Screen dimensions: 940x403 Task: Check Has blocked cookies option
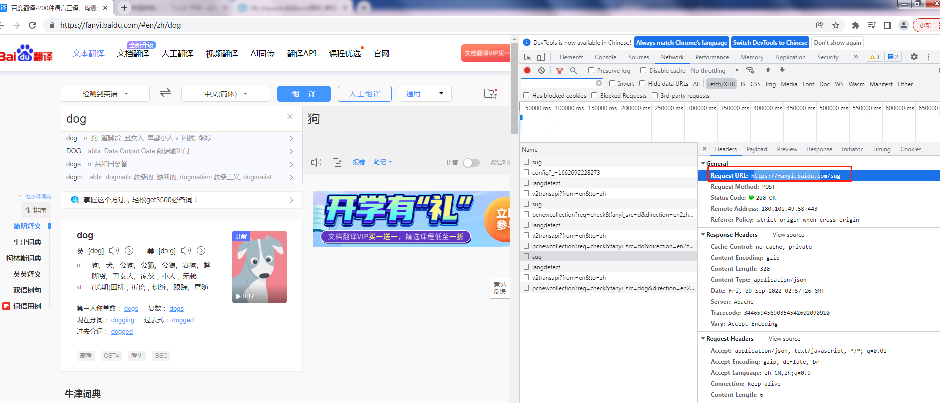(526, 95)
